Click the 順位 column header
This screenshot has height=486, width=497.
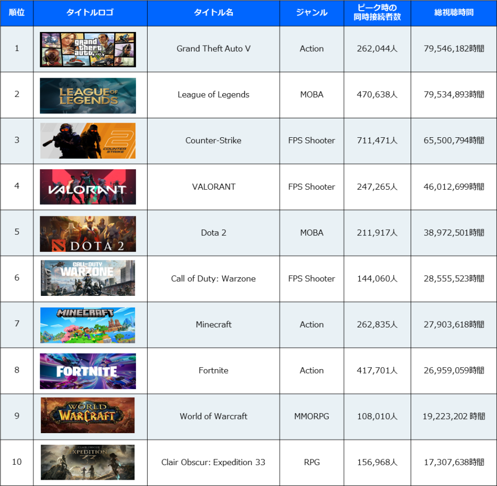(17, 13)
